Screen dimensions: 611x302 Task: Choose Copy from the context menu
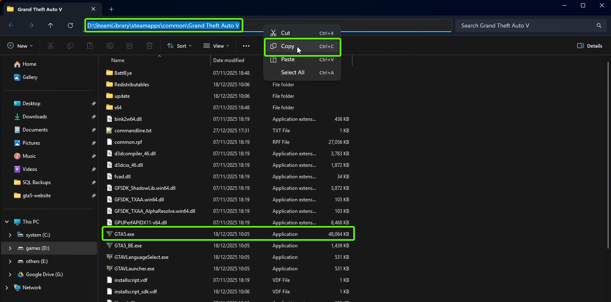(x=302, y=46)
